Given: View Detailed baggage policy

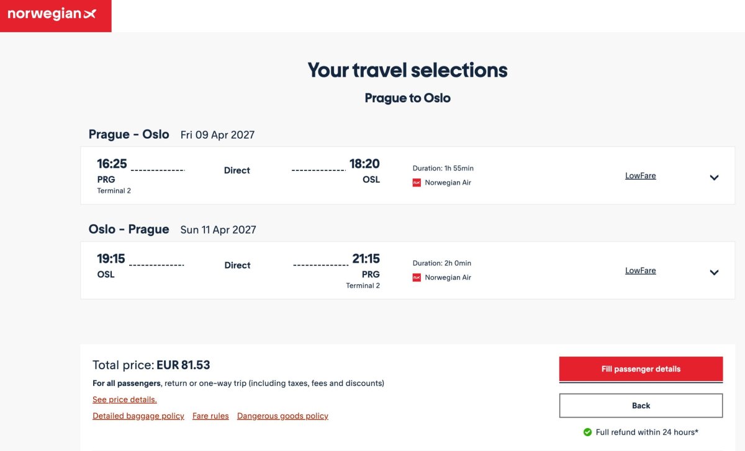Looking at the screenshot, I should tap(138, 416).
